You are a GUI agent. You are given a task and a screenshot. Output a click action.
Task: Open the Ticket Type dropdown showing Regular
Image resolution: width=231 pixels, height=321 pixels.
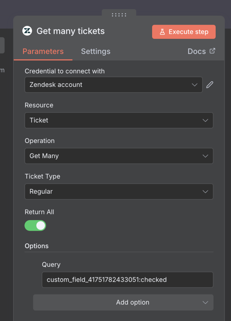pyautogui.click(x=119, y=192)
